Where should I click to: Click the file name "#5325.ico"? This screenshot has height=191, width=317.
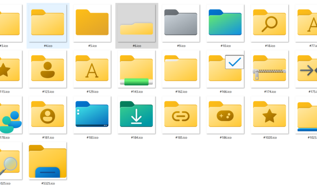48,184
